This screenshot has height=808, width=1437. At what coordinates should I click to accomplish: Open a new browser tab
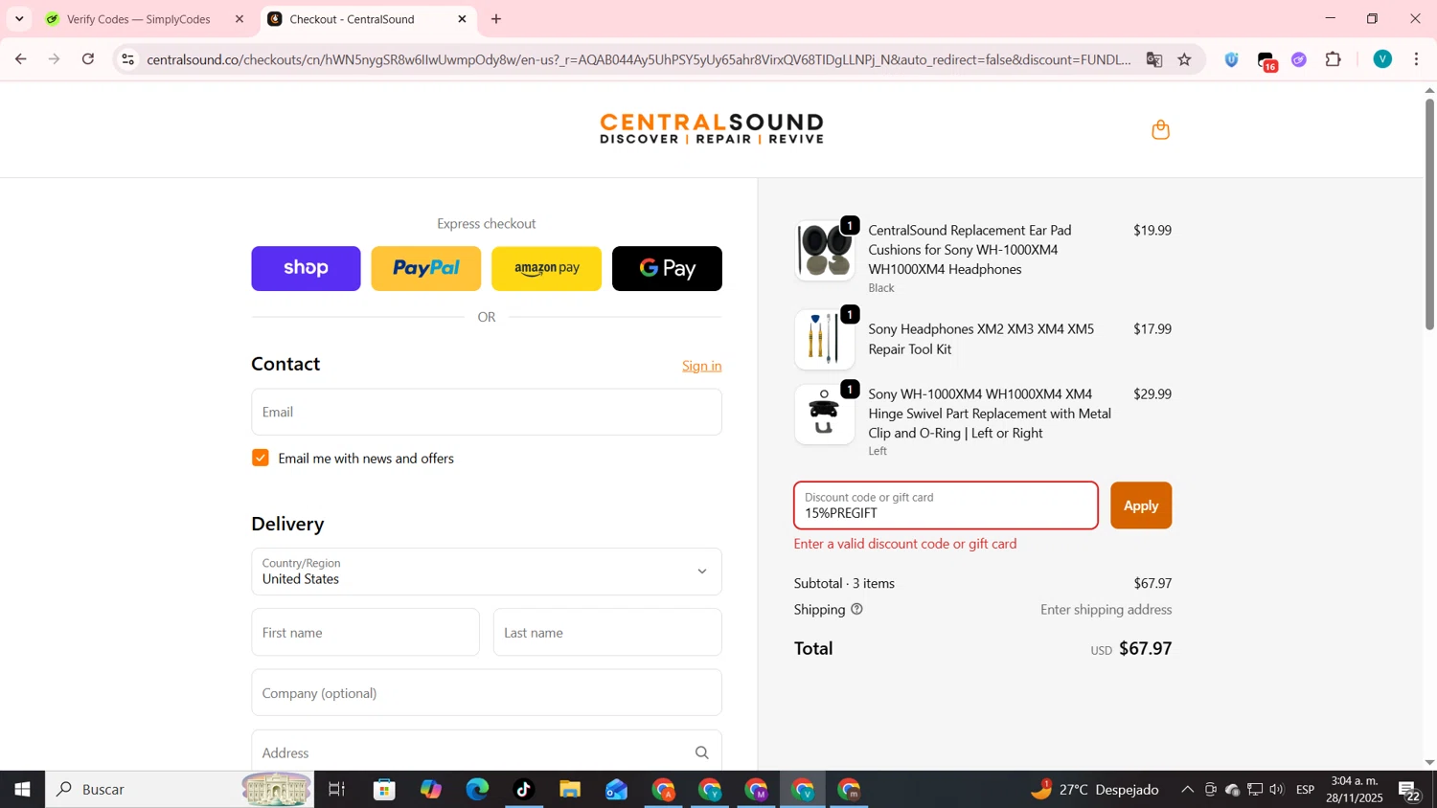tap(496, 19)
